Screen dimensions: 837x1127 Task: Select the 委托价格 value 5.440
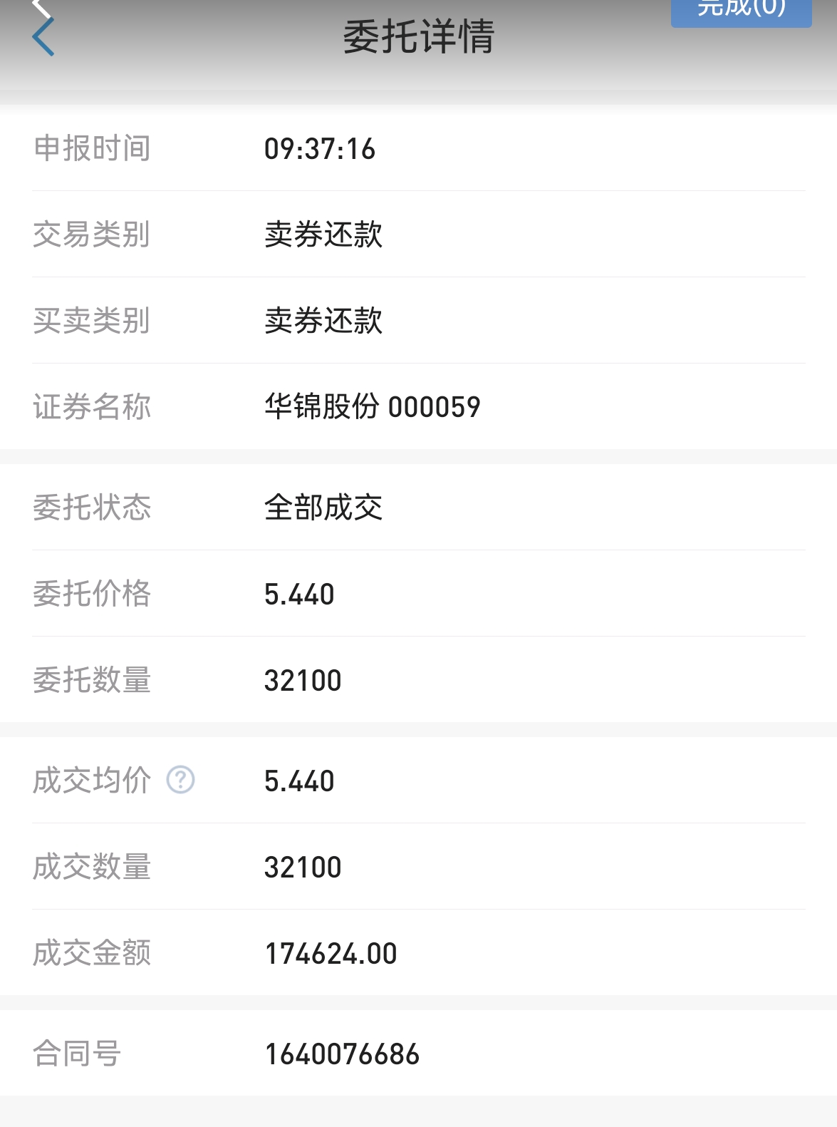tap(299, 595)
